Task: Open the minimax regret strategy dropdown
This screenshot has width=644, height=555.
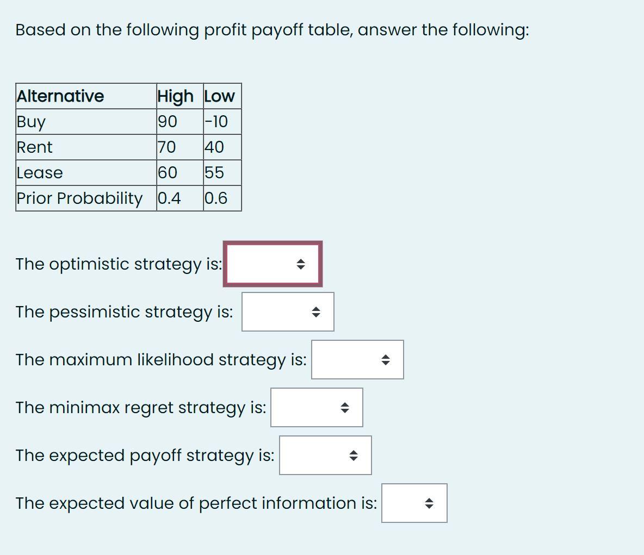Action: [x=317, y=408]
